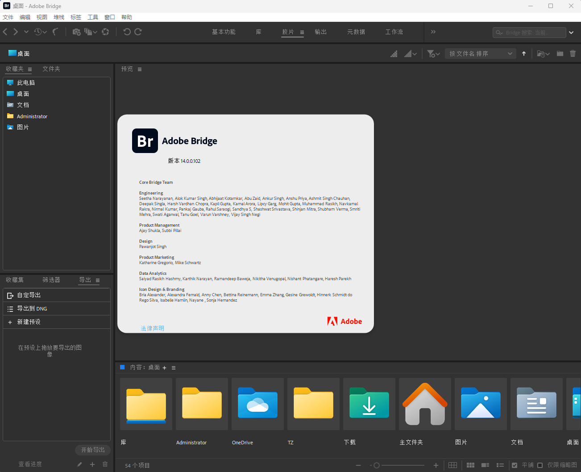Select the 库 folder thumbnail
This screenshot has height=472, width=581.
click(146, 404)
